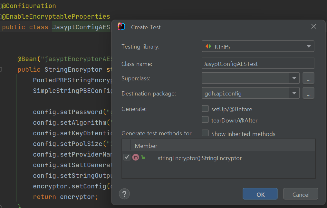Click the JUnit5 library icon
This screenshot has width=327, height=208.
(x=208, y=47)
